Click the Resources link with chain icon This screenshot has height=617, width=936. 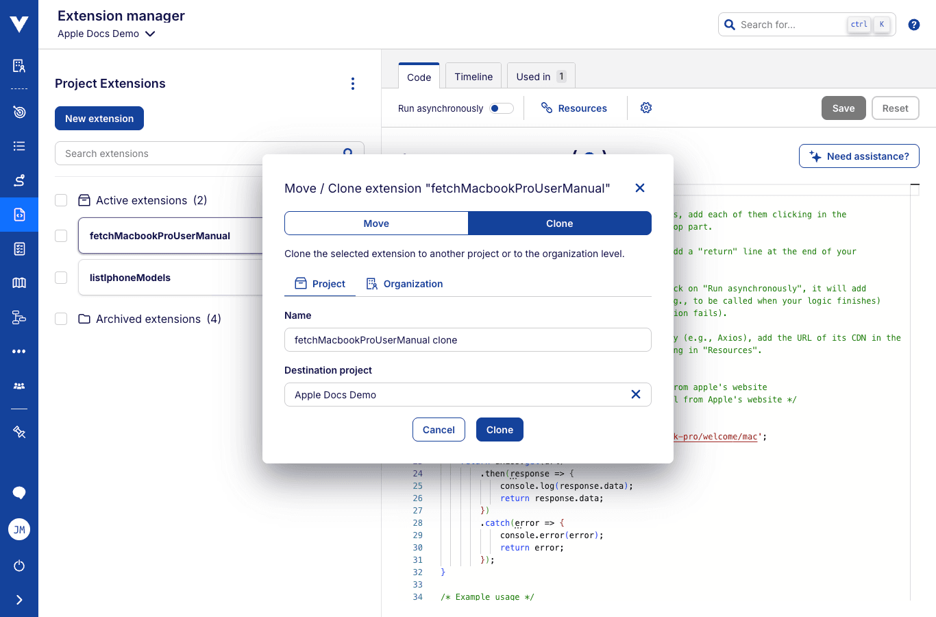576,108
